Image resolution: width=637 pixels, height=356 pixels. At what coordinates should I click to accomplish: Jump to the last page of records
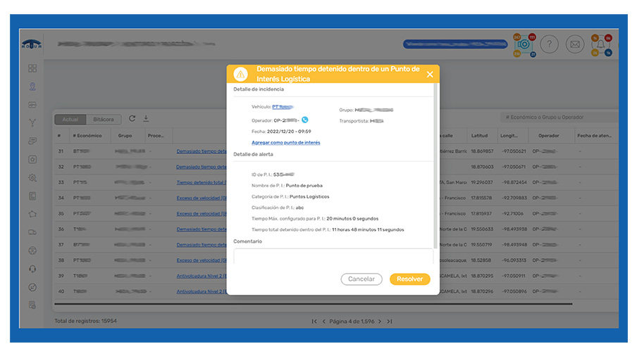(390, 321)
